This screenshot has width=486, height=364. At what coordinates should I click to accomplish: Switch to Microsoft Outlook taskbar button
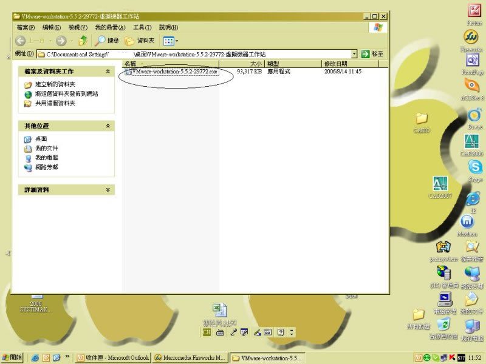pyautogui.click(x=113, y=357)
